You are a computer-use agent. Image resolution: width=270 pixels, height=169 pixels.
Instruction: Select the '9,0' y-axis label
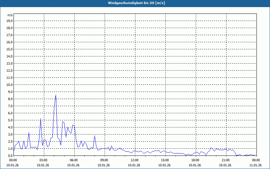pos(10,92)
